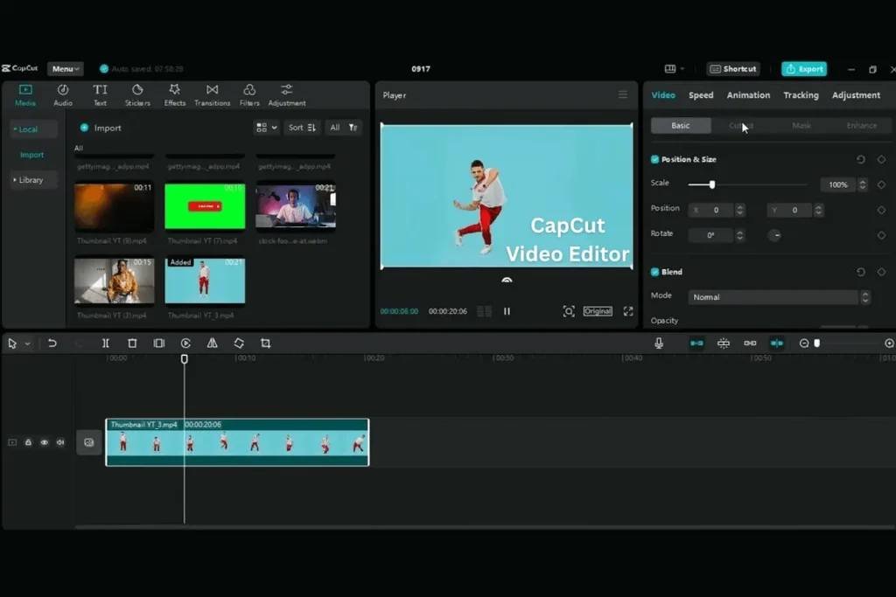The height and width of the screenshot is (597, 896).
Task: Zoom in the timeline with plus icon
Action: click(x=889, y=343)
